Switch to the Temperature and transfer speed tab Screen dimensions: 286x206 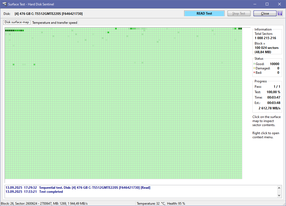click(54, 22)
